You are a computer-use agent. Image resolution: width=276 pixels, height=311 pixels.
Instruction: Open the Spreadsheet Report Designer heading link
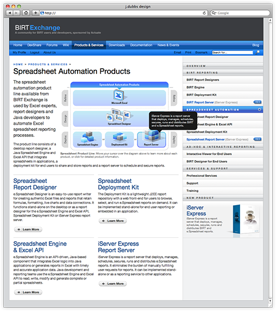(x=35, y=184)
